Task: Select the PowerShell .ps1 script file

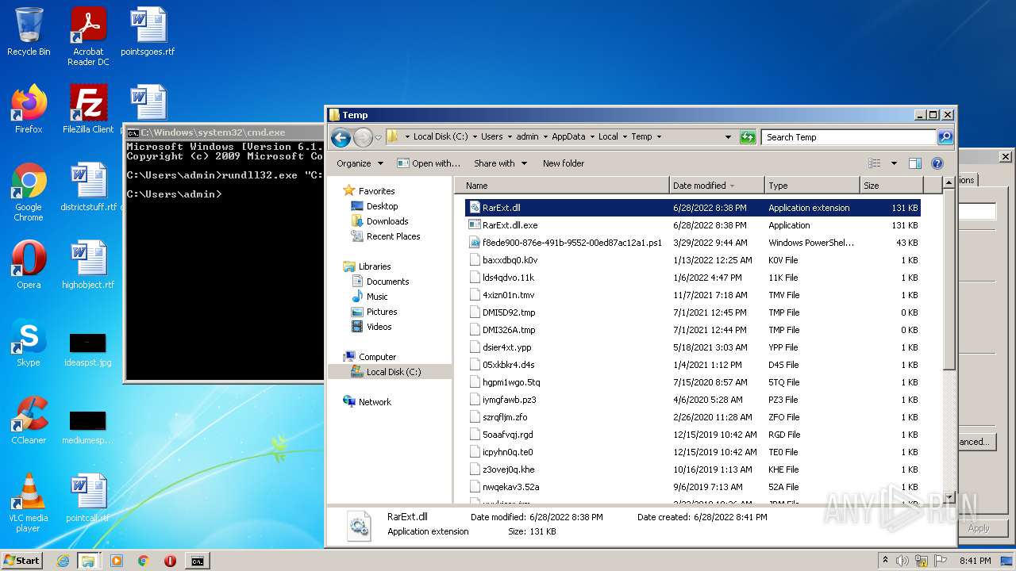Action: (x=693, y=243)
